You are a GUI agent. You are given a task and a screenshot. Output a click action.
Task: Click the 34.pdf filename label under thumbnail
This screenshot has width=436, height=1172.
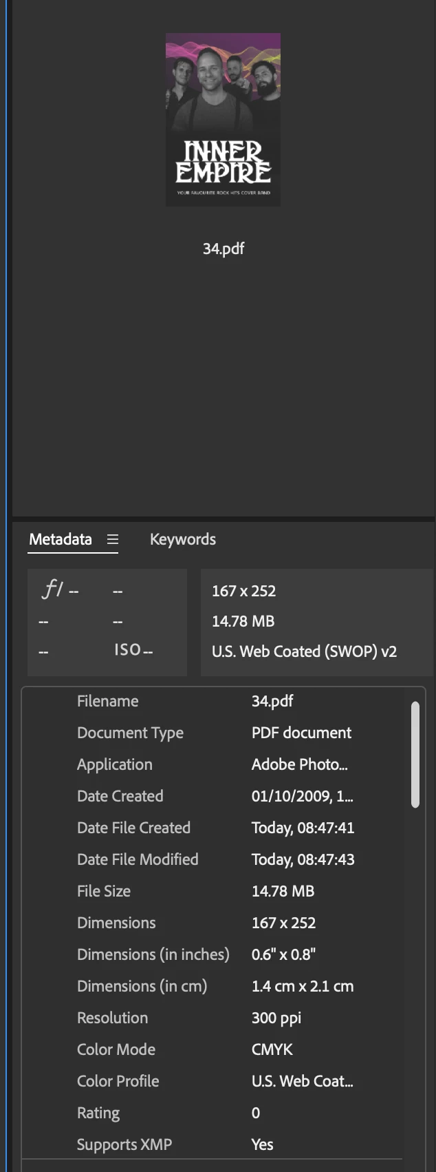coord(224,249)
